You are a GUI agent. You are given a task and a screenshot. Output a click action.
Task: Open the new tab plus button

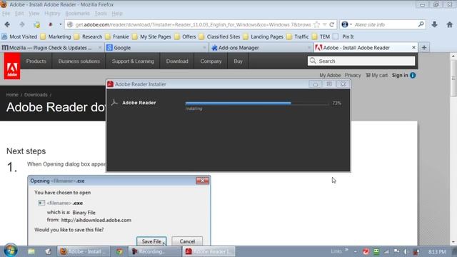pyautogui.click(x=424, y=48)
